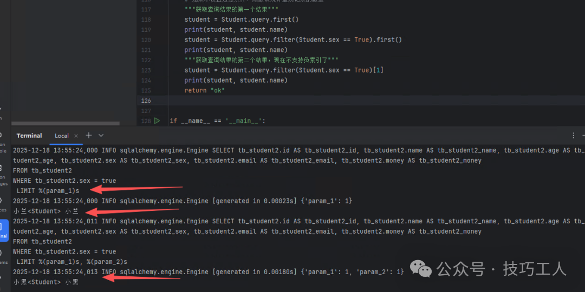Click the filter(...)[1] code on line 123
Image resolution: width=585 pixels, height=292 pixels.
click(x=284, y=70)
